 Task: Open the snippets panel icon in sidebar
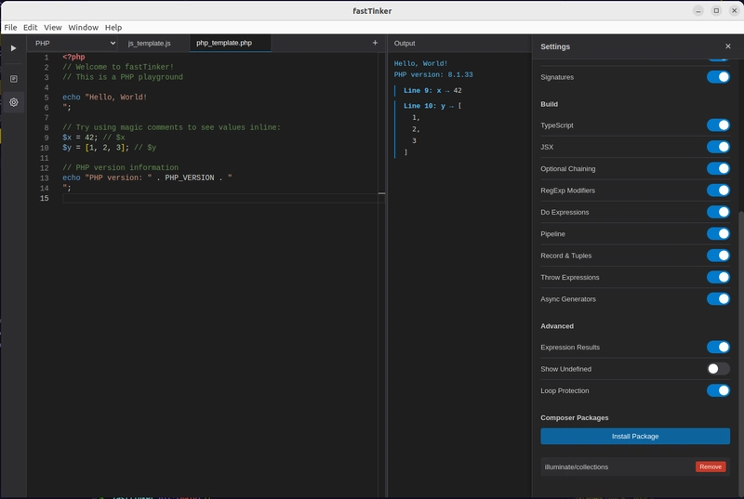click(13, 79)
